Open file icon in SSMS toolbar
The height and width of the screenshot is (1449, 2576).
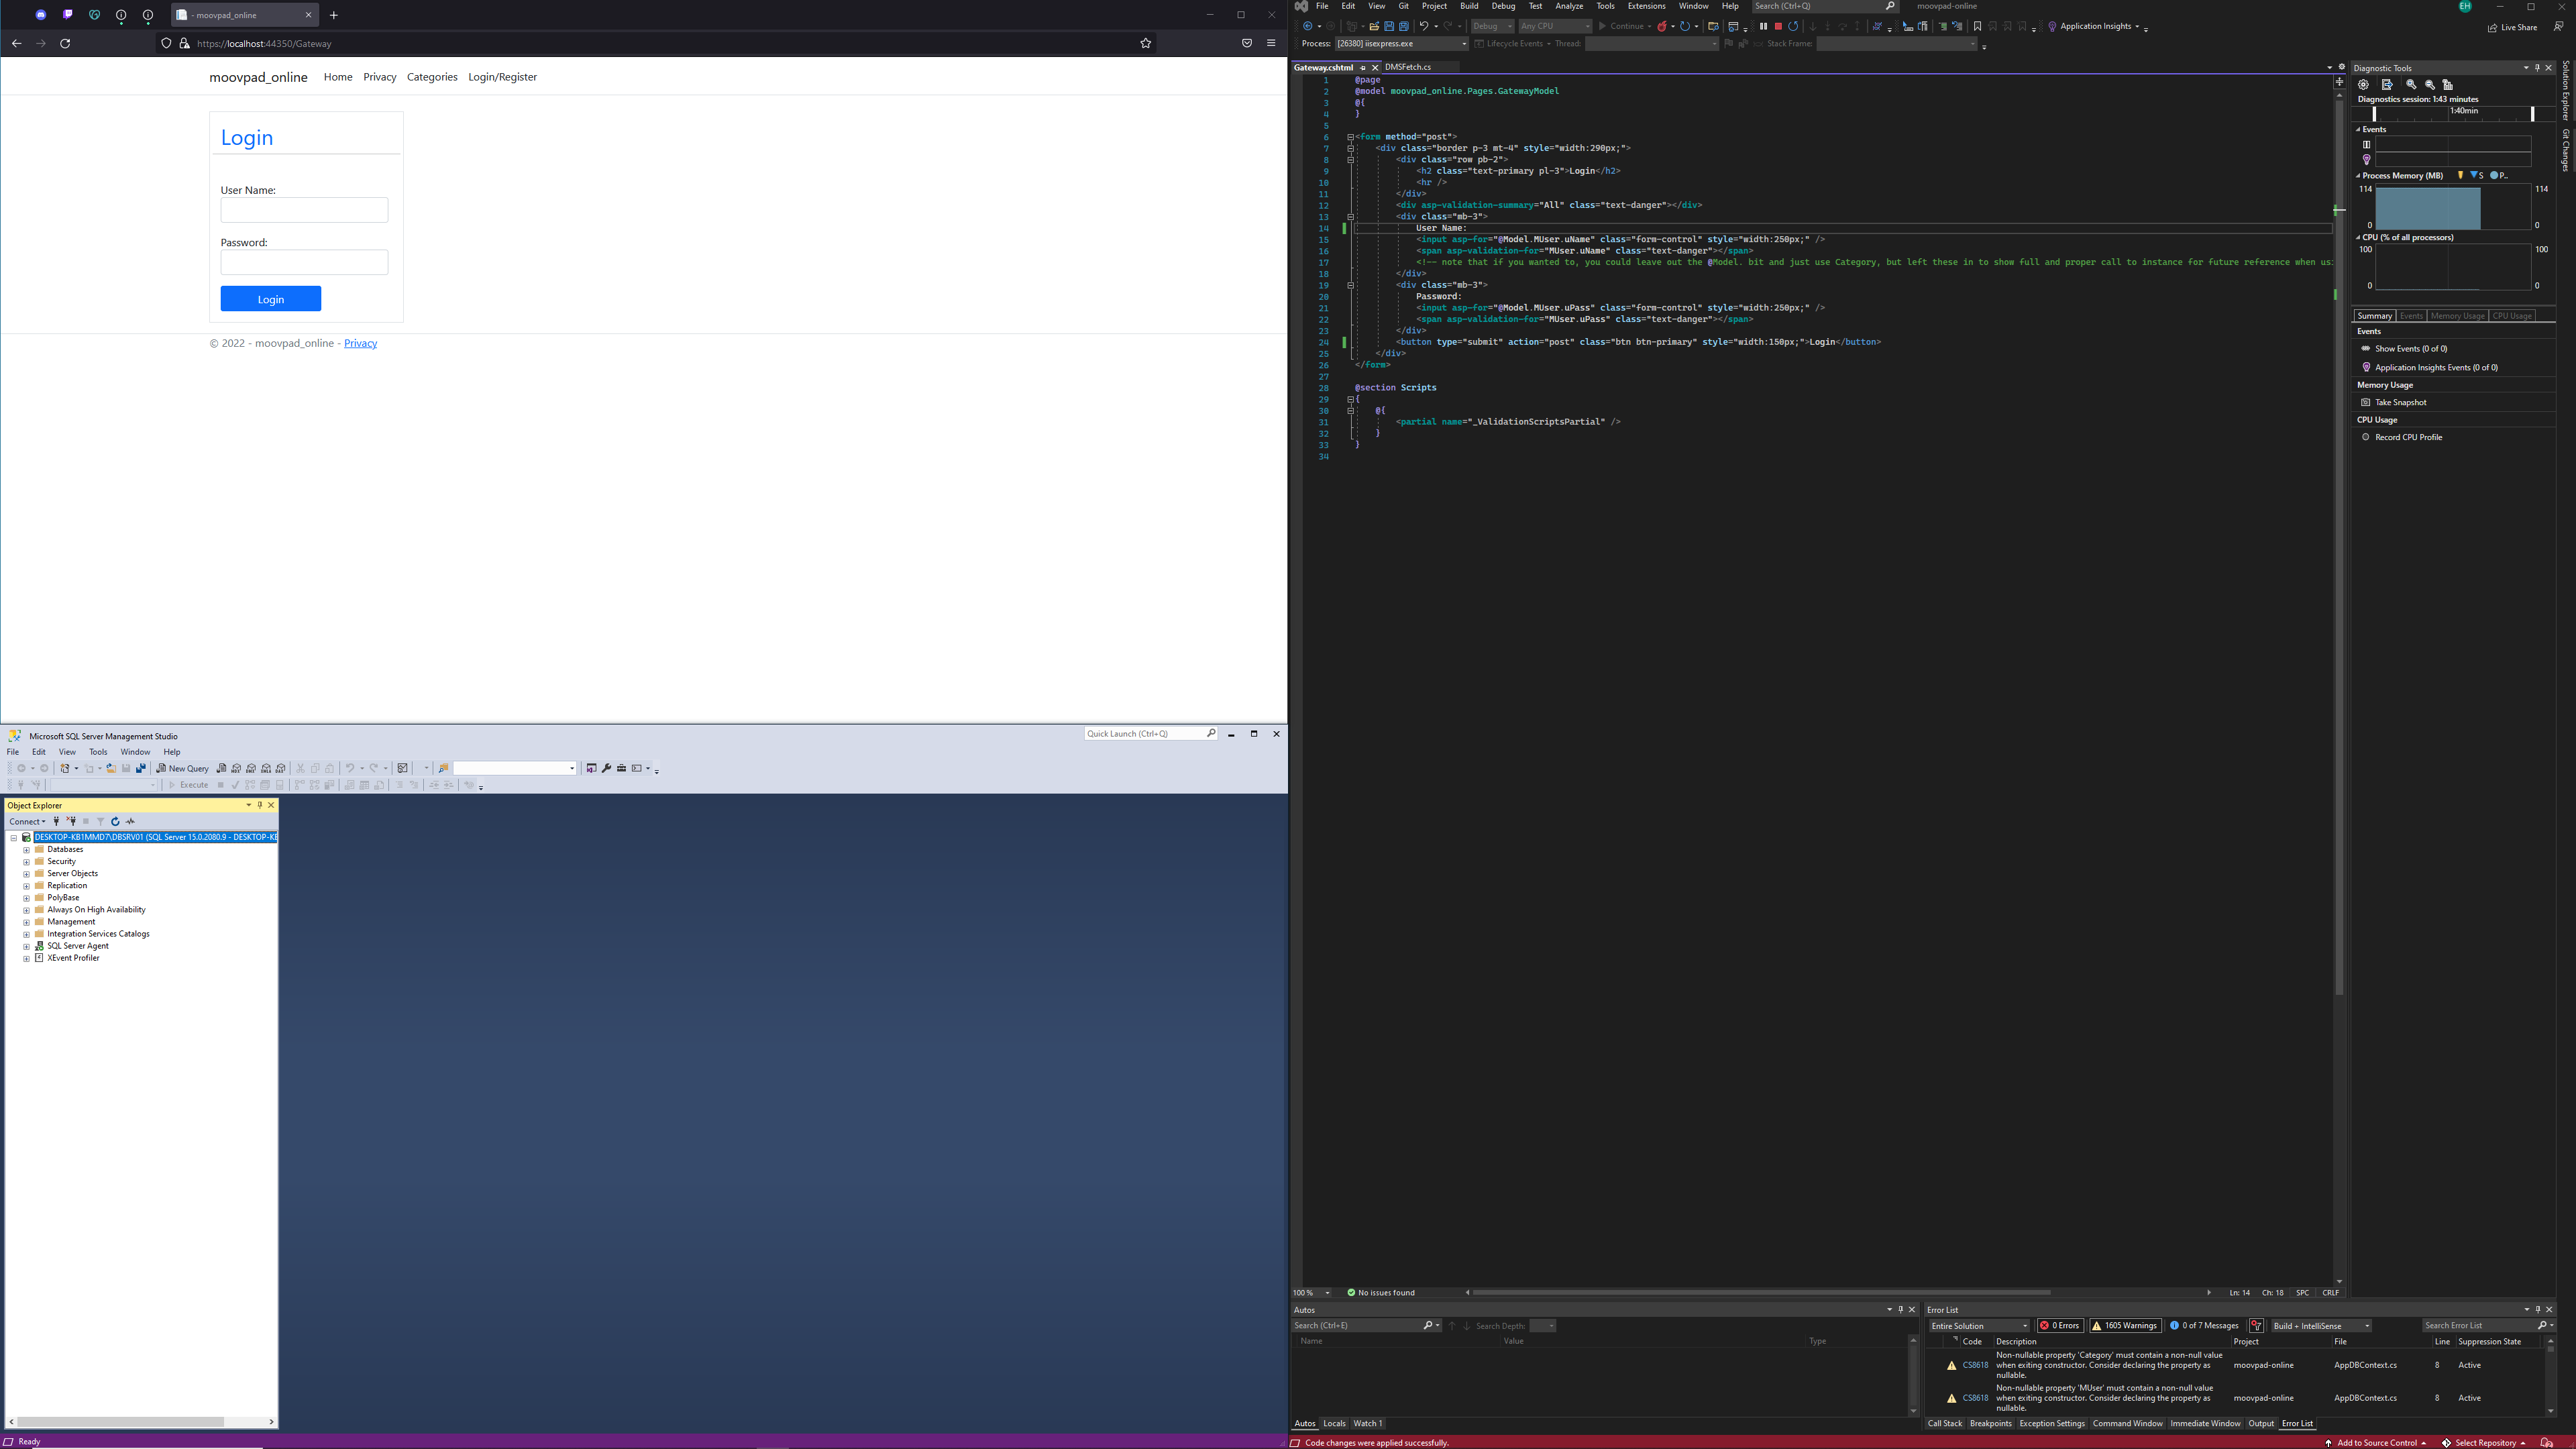click(x=111, y=768)
